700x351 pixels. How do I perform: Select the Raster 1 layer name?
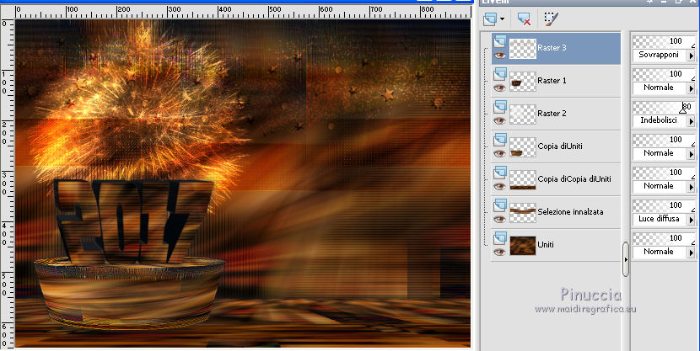(552, 81)
